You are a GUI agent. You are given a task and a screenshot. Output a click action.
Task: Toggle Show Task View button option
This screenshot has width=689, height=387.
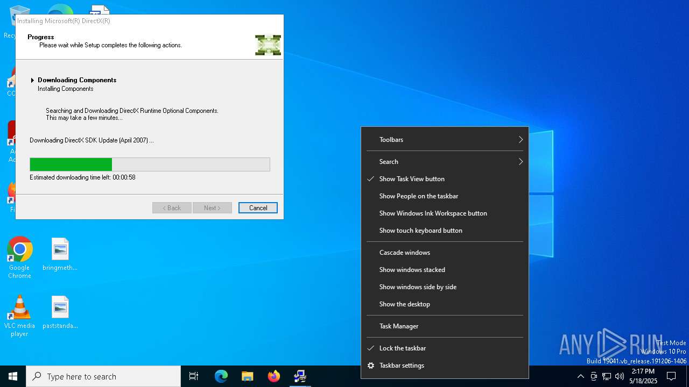445,179
